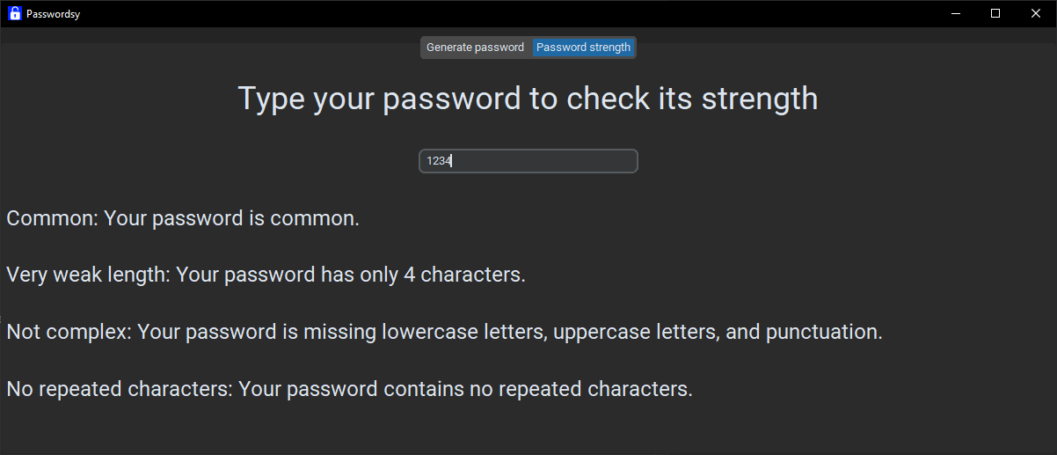
Task: Click the "Your password is common." message
Action: (x=232, y=218)
